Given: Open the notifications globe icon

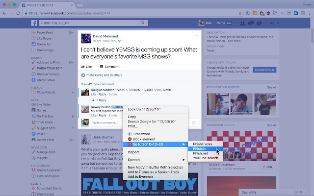Looking at the screenshot, I should [259, 23].
